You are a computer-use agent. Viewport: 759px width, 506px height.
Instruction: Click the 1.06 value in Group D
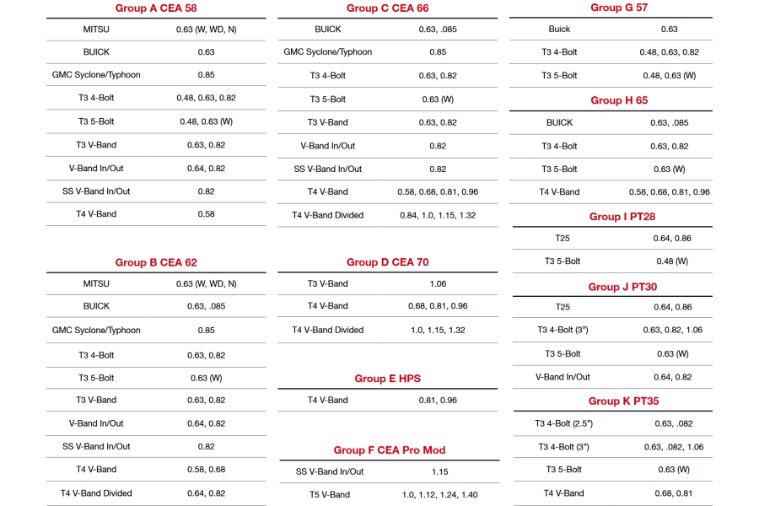pyautogui.click(x=438, y=283)
